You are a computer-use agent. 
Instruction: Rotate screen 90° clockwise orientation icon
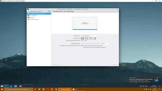coord(87,38)
